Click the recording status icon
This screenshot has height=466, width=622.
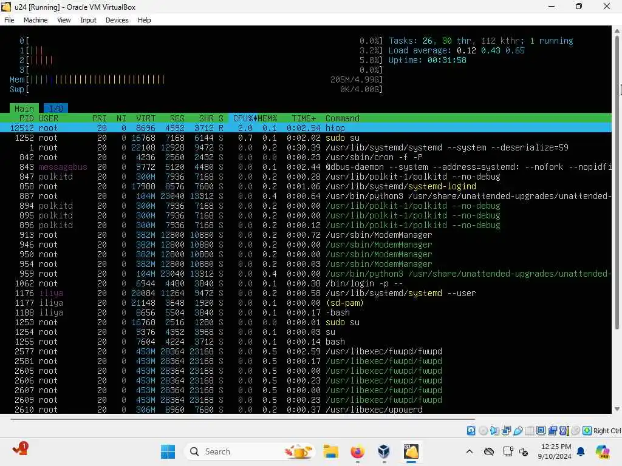point(552,431)
